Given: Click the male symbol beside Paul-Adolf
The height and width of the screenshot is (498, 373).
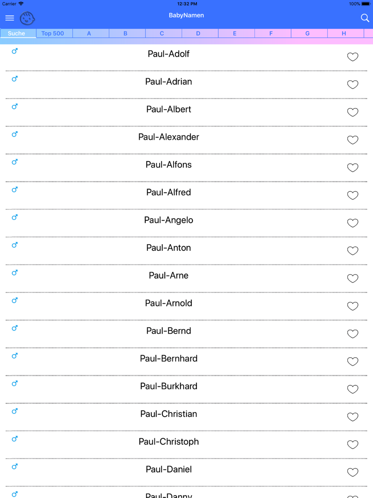Looking at the screenshot, I should [15, 51].
